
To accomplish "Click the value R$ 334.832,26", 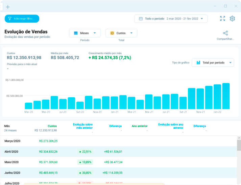I will point(48,152).
